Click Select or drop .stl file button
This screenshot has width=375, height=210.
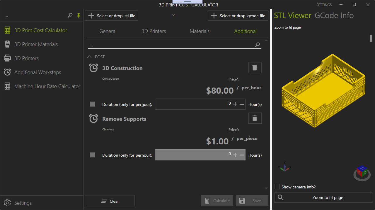point(112,16)
